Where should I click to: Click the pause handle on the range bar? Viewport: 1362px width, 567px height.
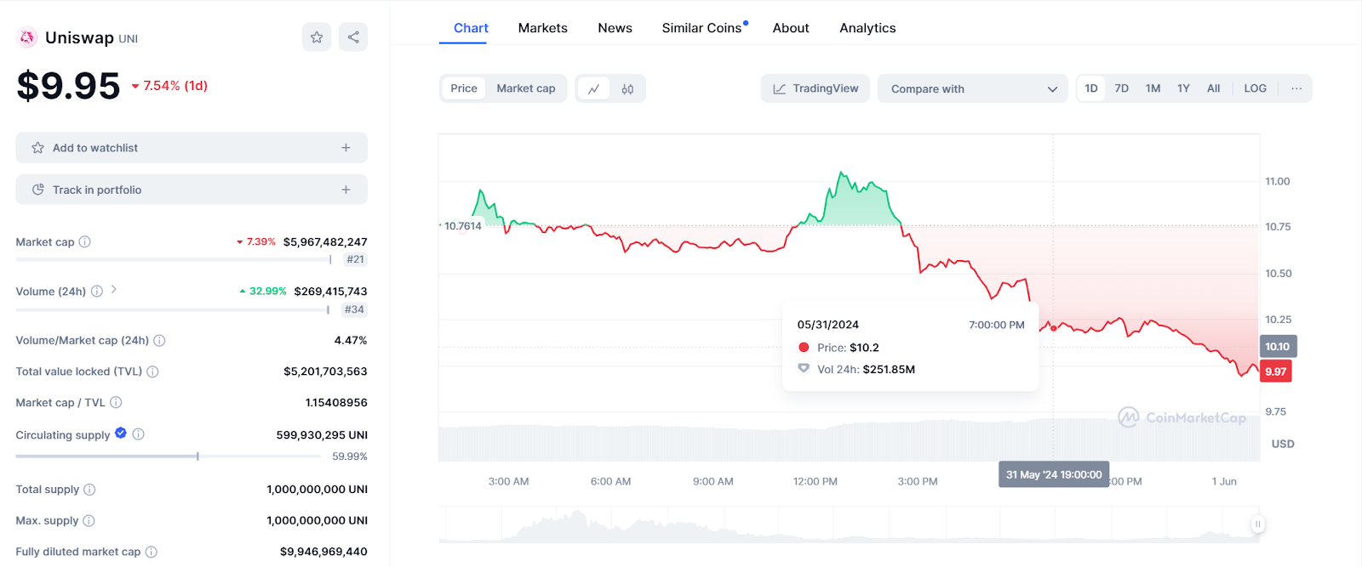tap(1257, 524)
